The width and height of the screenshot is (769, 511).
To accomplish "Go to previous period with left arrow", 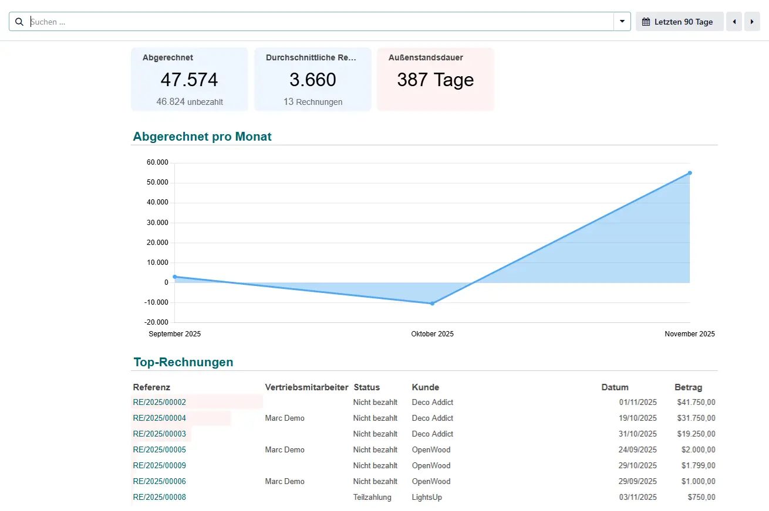I will (x=734, y=22).
